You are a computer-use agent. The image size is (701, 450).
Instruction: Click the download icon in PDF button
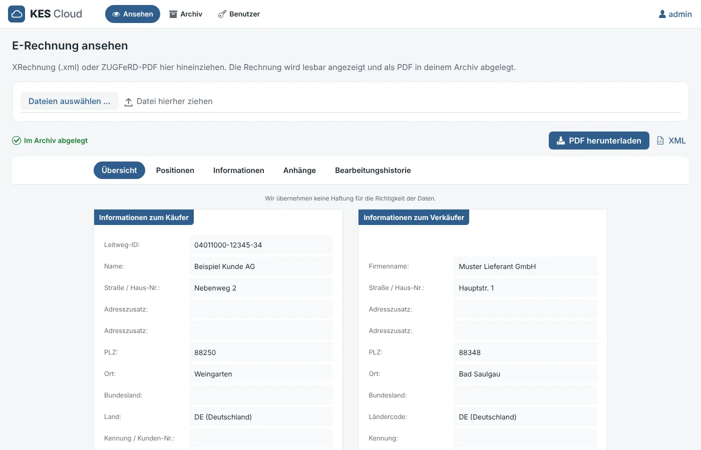point(561,140)
